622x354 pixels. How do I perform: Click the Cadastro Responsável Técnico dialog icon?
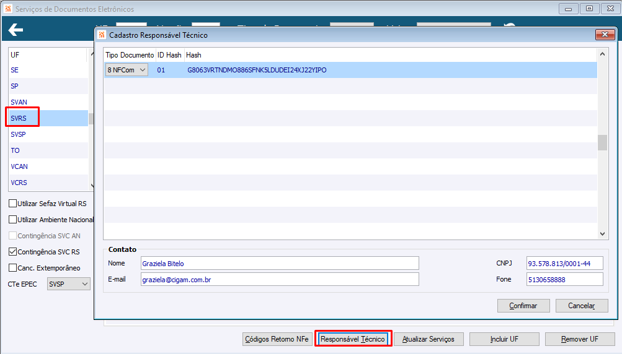(x=102, y=35)
